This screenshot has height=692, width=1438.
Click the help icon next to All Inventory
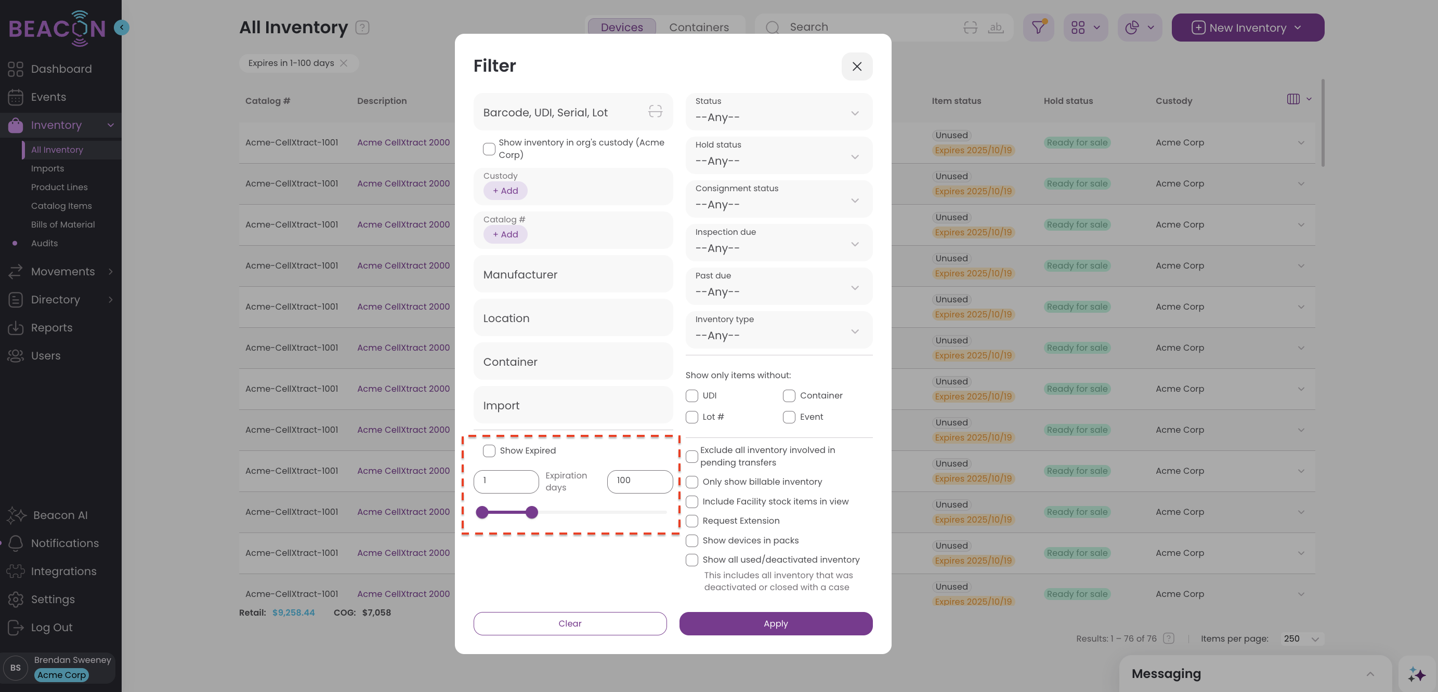click(362, 28)
